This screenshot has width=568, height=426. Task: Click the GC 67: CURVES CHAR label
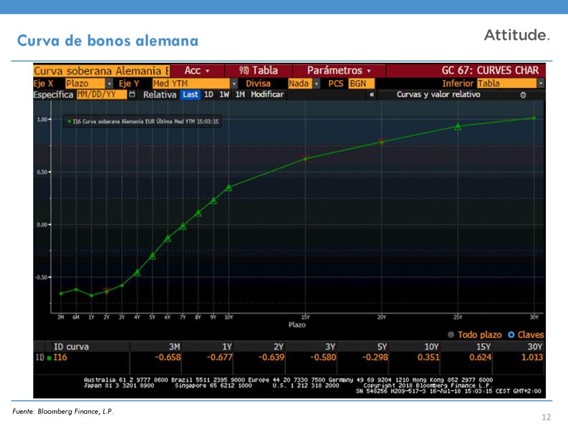490,70
